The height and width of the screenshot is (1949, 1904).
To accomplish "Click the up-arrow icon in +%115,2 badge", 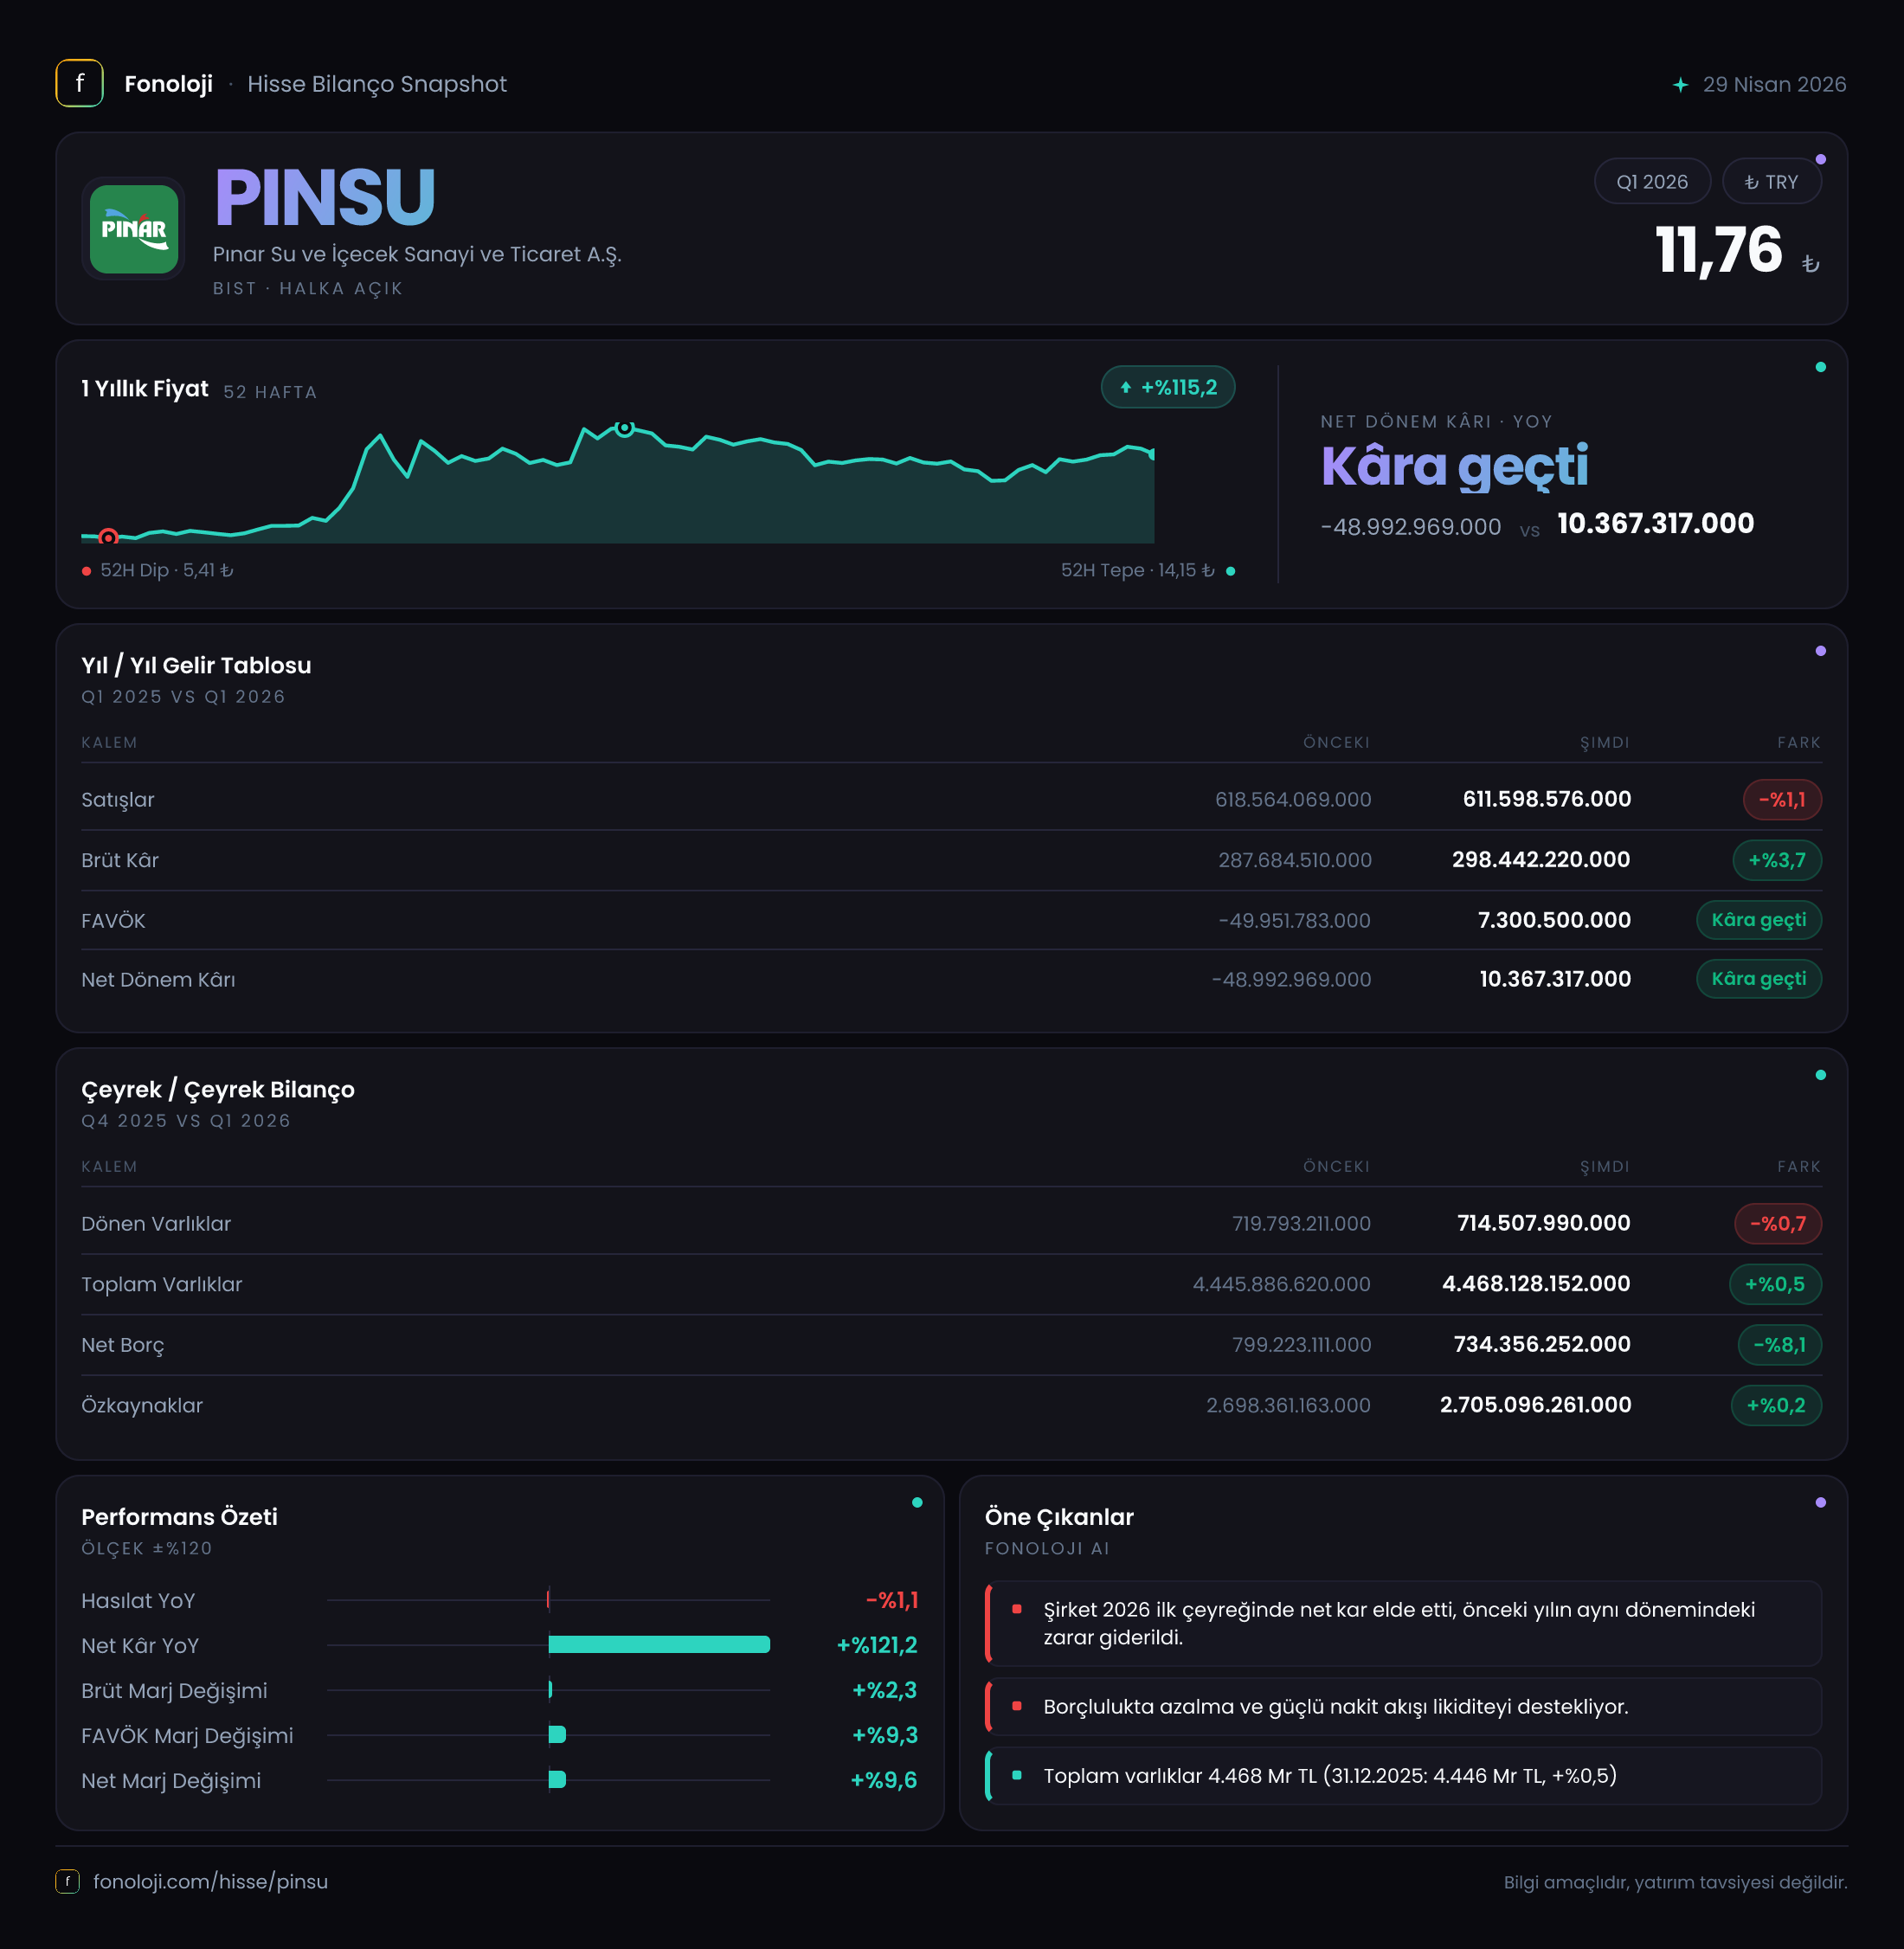I will pos(1125,388).
